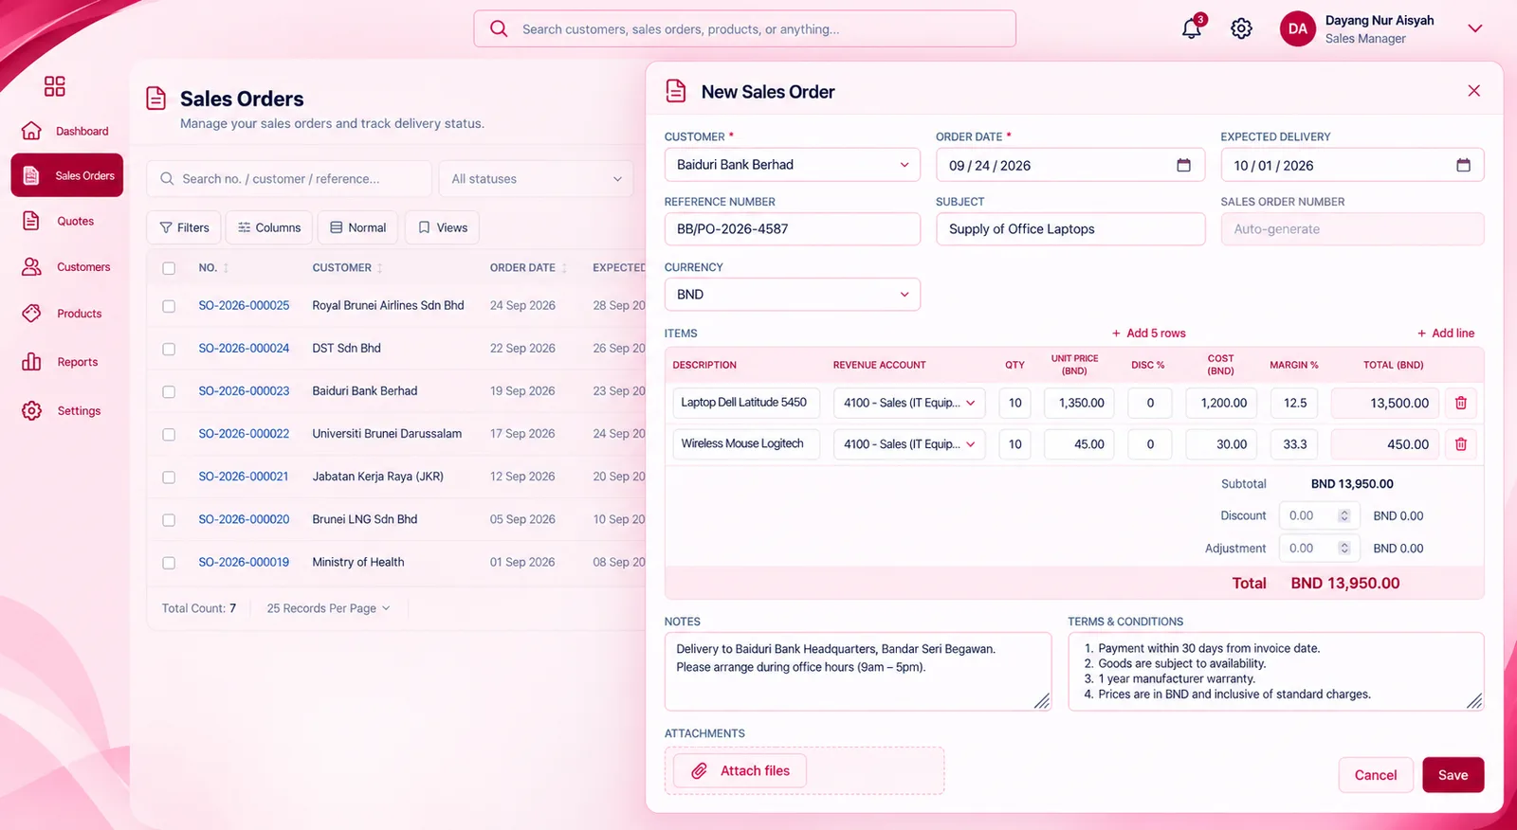Adjust the Discount value stepper
This screenshot has height=830, width=1517.
pos(1343,515)
